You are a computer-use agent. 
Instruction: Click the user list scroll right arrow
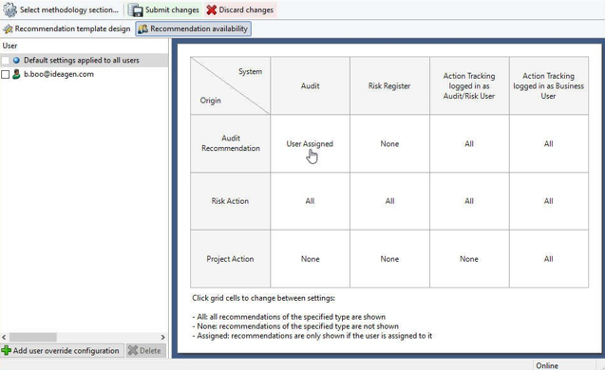tap(162, 337)
